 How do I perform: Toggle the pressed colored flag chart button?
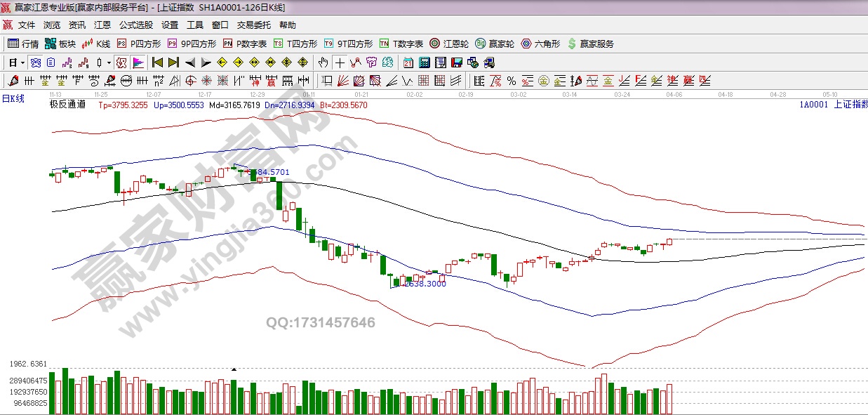click(138, 62)
